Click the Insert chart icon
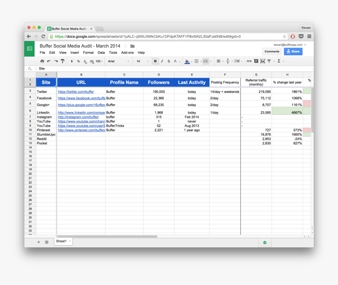 (263, 61)
